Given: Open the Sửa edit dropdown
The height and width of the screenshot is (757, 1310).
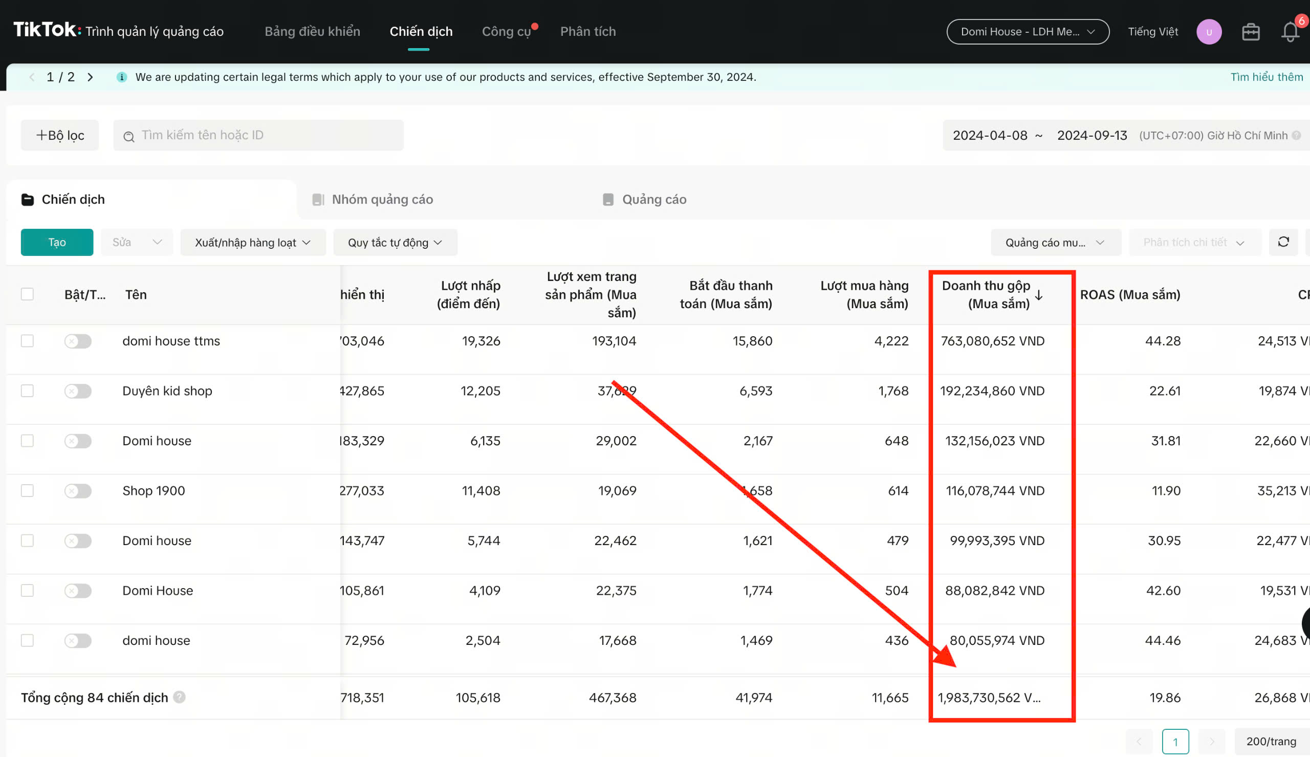Looking at the screenshot, I should coord(137,242).
